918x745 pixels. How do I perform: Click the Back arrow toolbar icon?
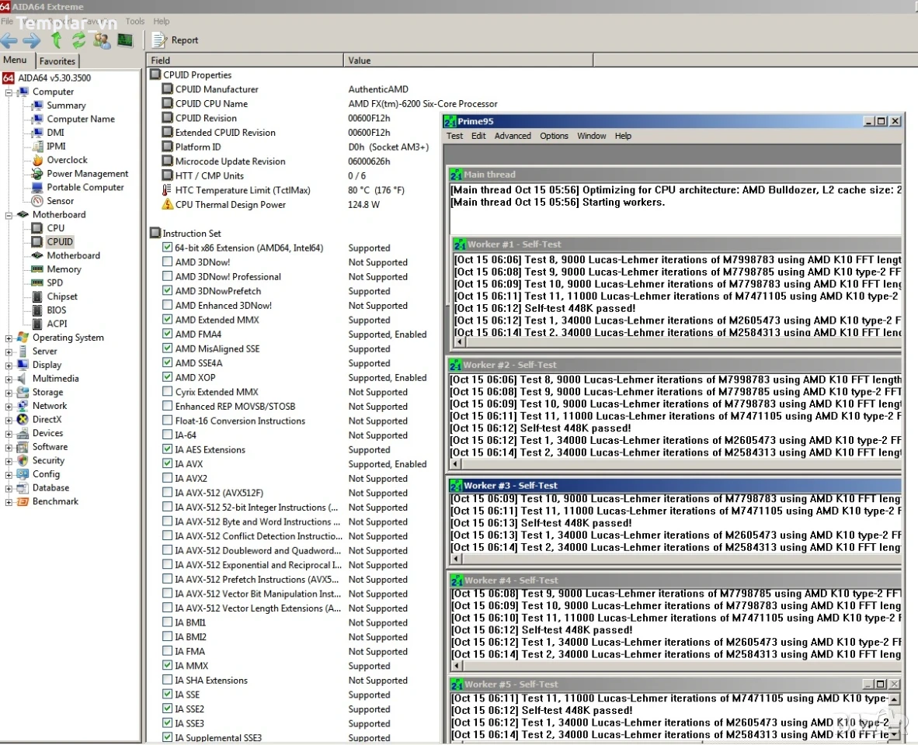(9, 40)
